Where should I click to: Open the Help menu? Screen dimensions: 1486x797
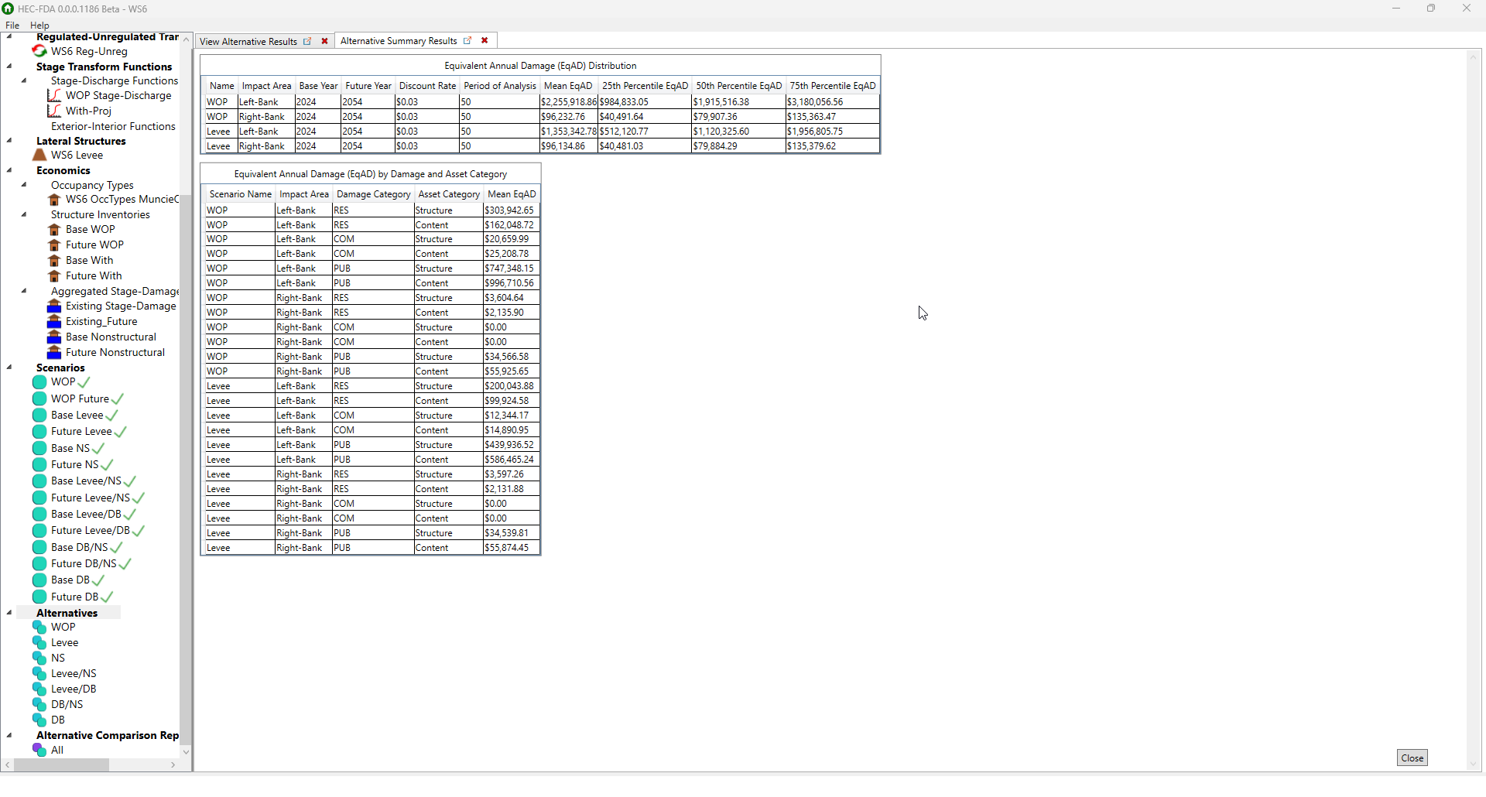click(39, 26)
